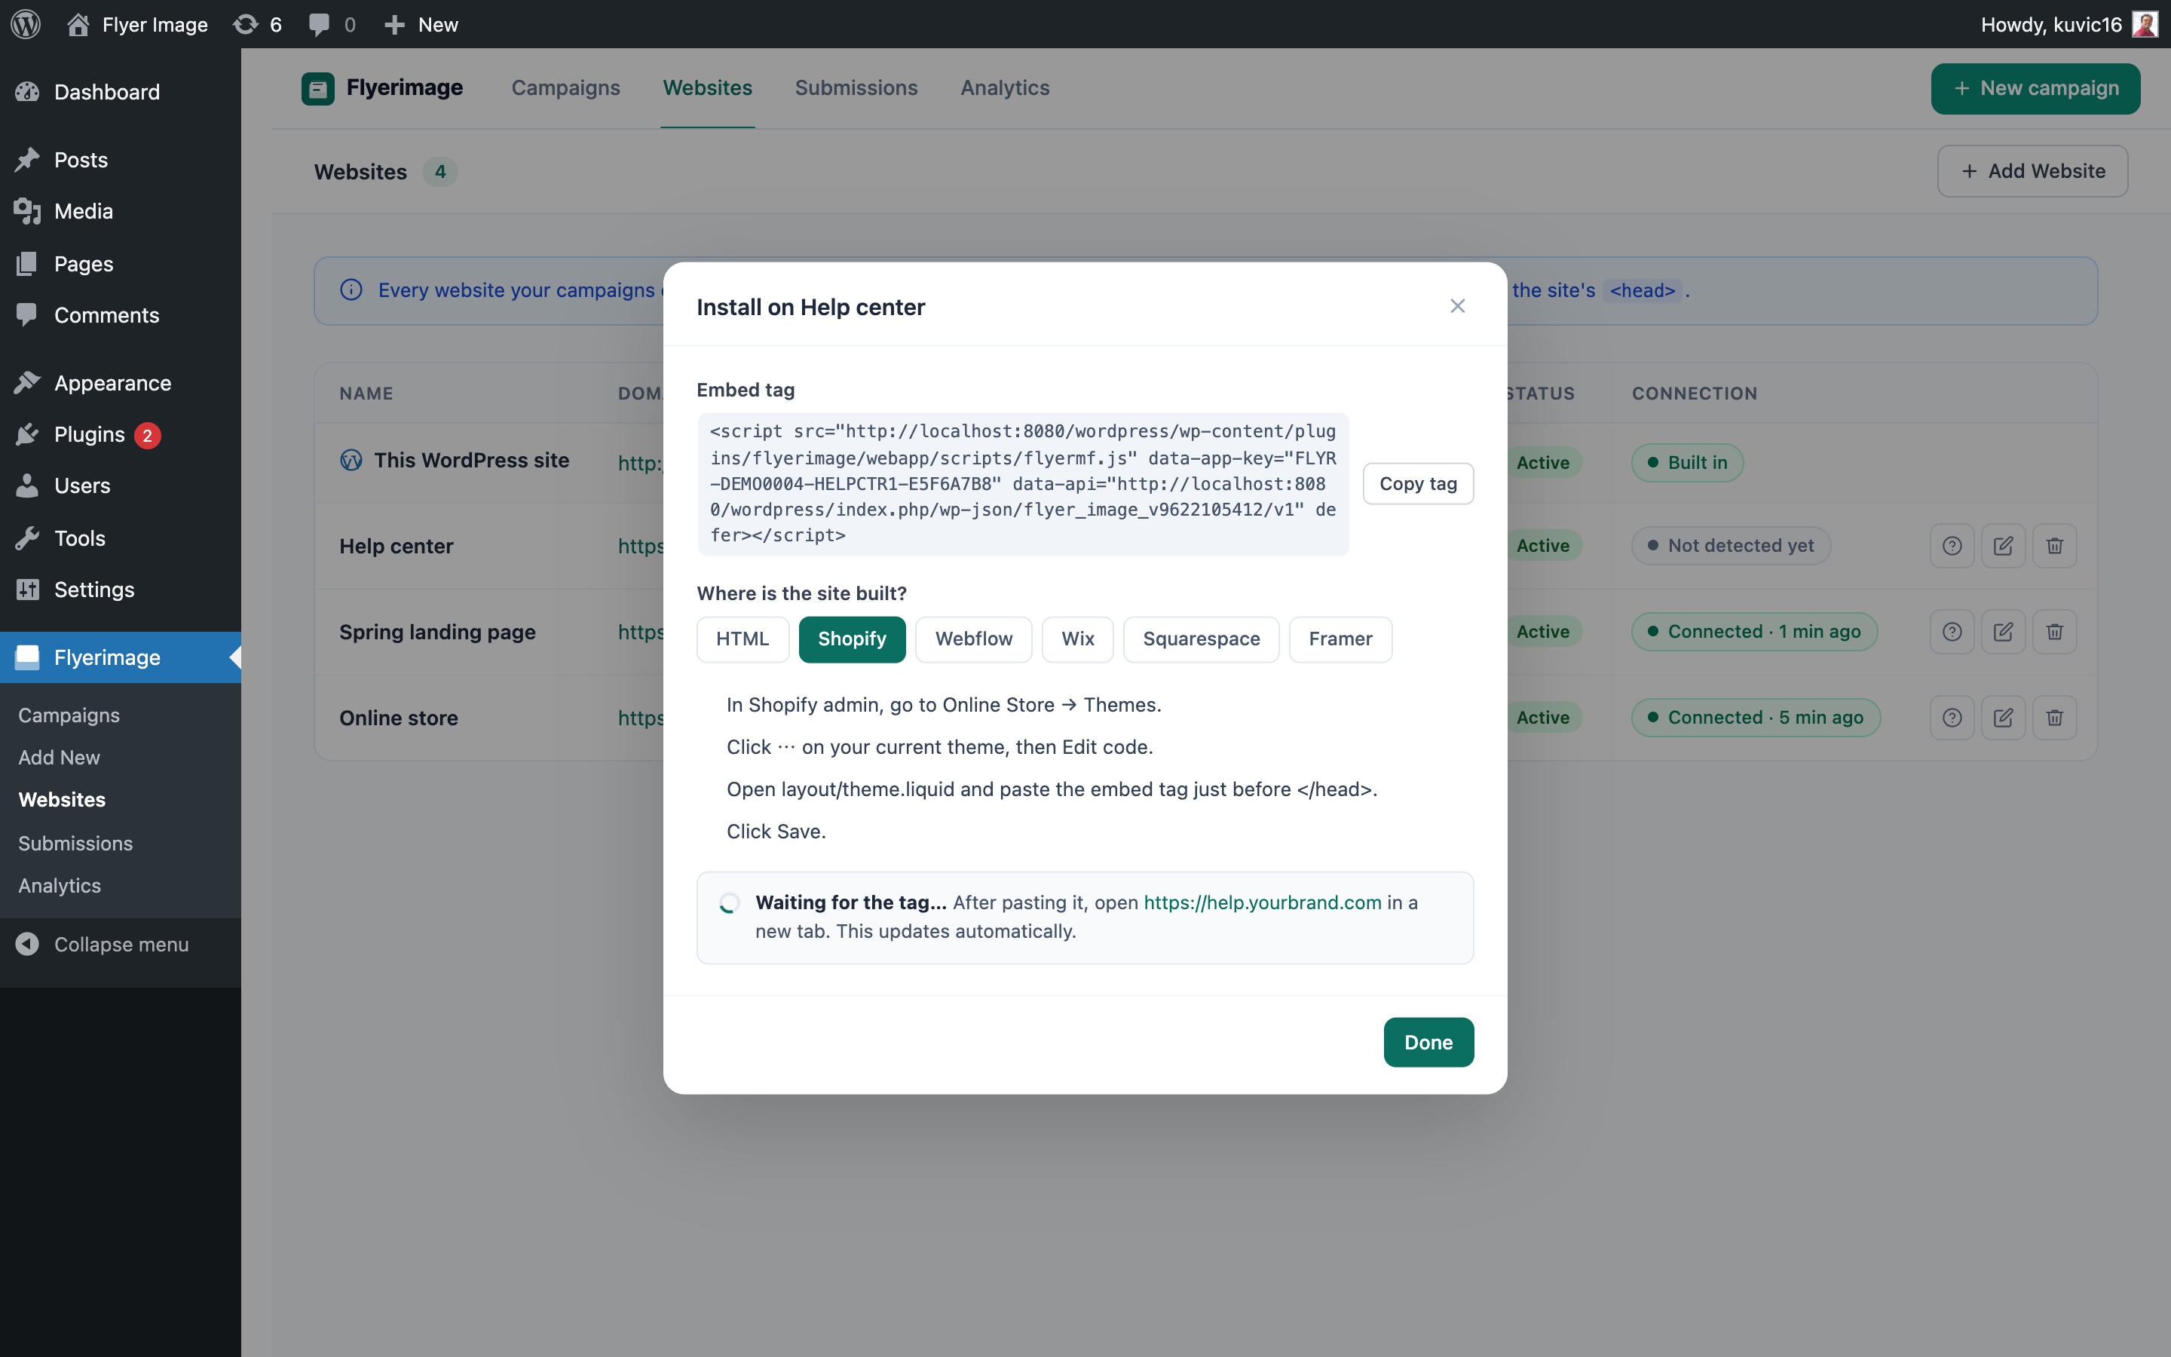Edit the Spring landing page website
Viewport: 2171px width, 1357px height.
click(x=2003, y=632)
